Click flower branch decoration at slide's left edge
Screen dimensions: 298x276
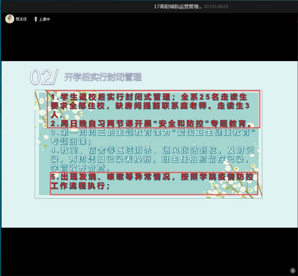coord(42,115)
